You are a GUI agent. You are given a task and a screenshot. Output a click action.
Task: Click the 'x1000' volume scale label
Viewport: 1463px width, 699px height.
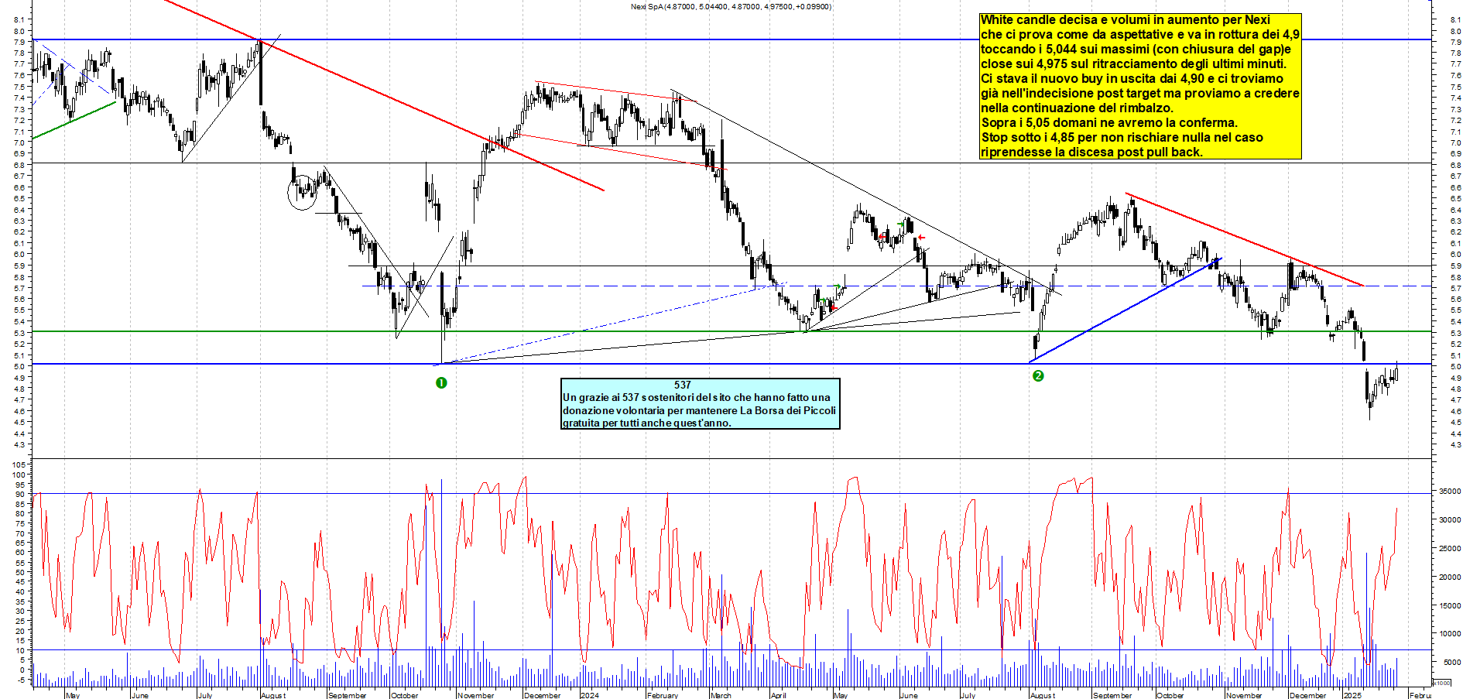tap(1441, 683)
